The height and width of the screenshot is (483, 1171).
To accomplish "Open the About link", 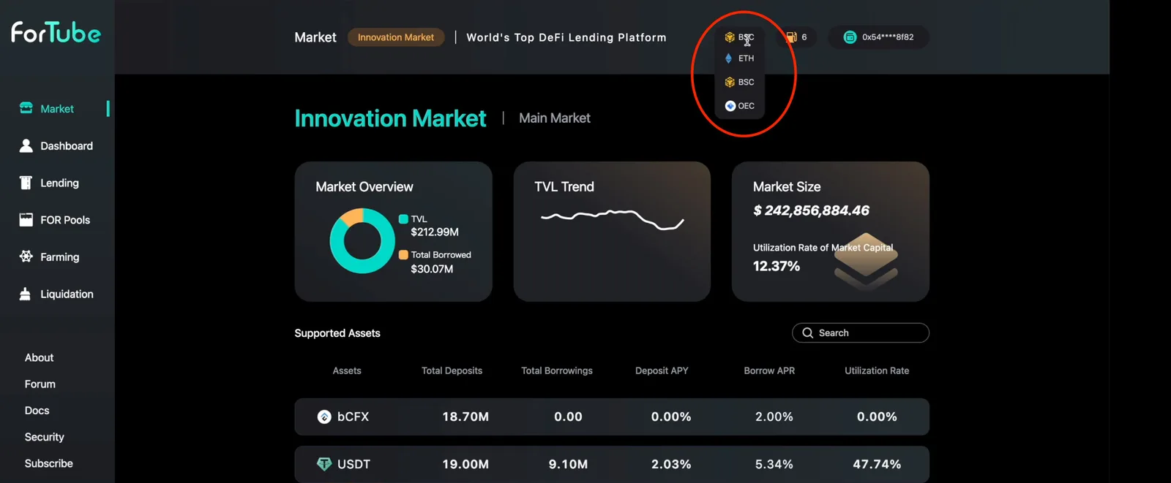I will [x=39, y=358].
